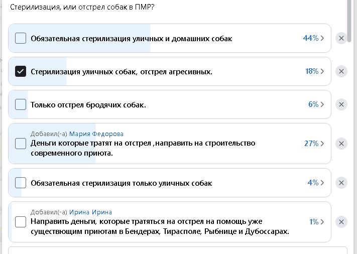Image resolution: width=357 pixels, height=254 pixels.
Task: Remove the 4% street dogs sterilization option
Action: [x=341, y=183]
